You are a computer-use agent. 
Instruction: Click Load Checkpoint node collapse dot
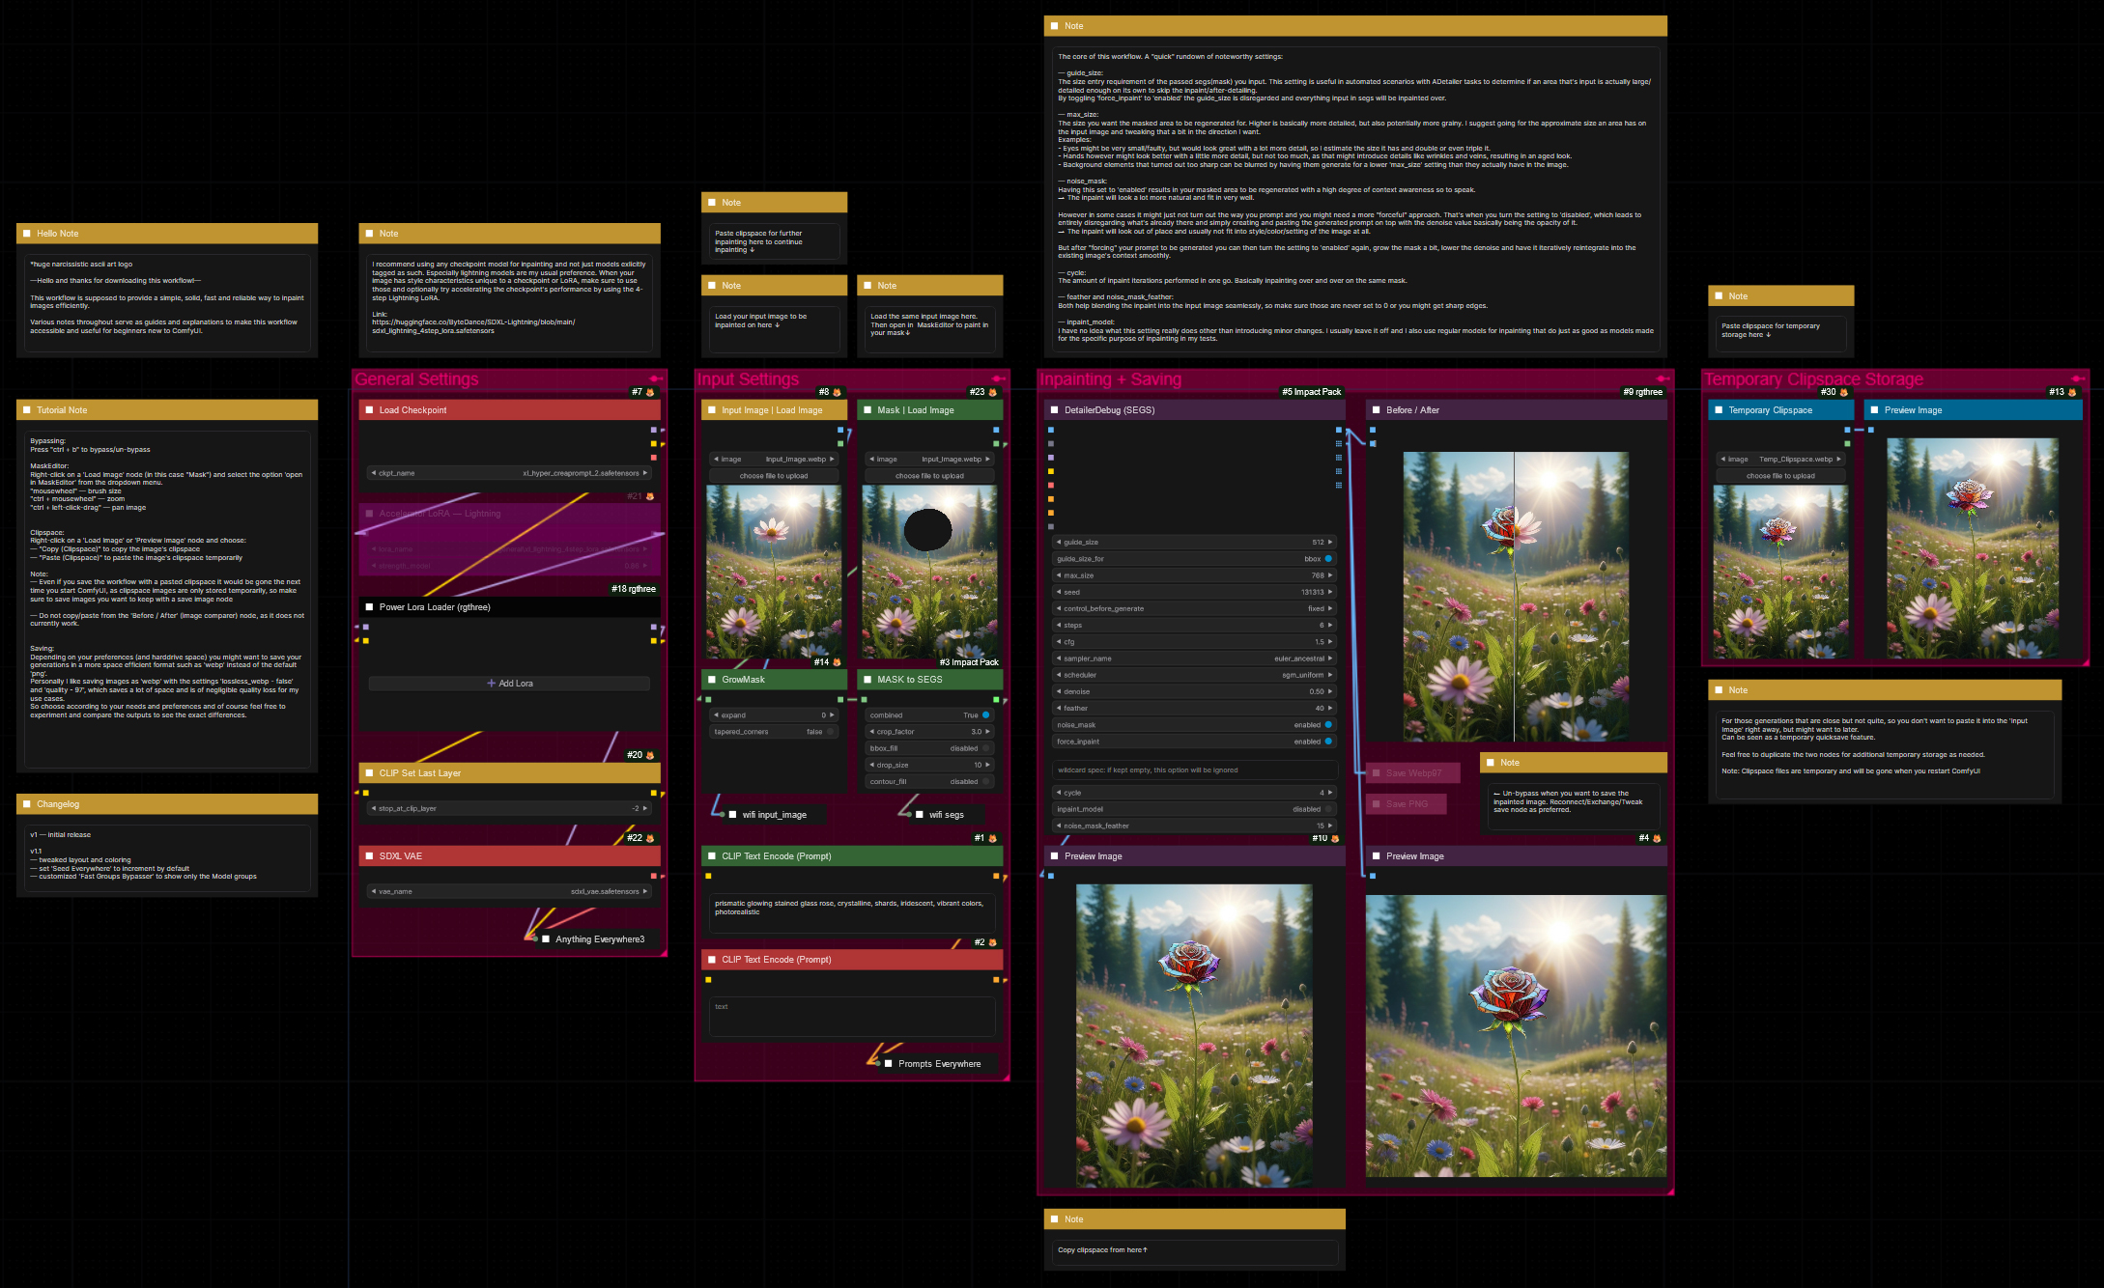tap(369, 410)
